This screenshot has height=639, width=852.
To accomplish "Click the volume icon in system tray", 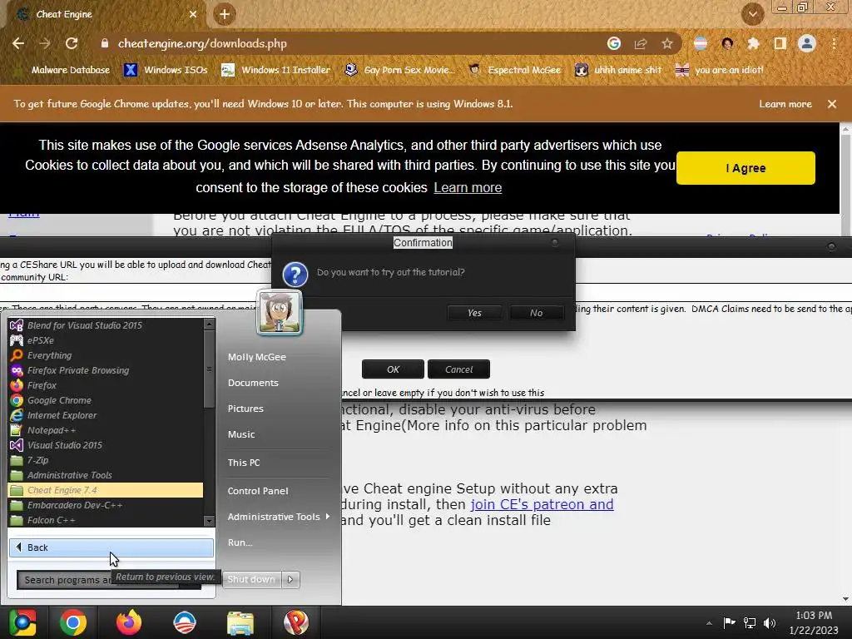I will (x=770, y=622).
